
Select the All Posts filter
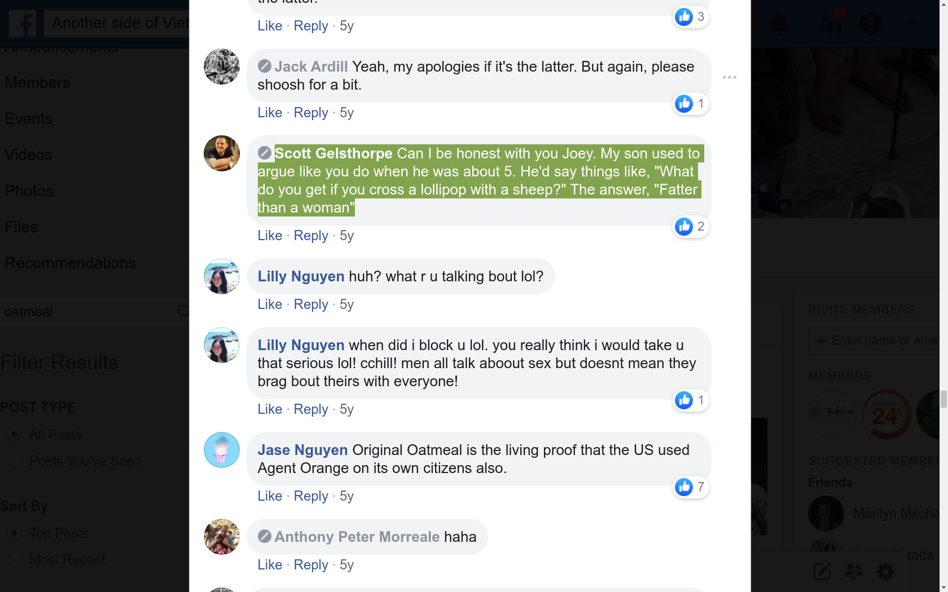click(15, 434)
